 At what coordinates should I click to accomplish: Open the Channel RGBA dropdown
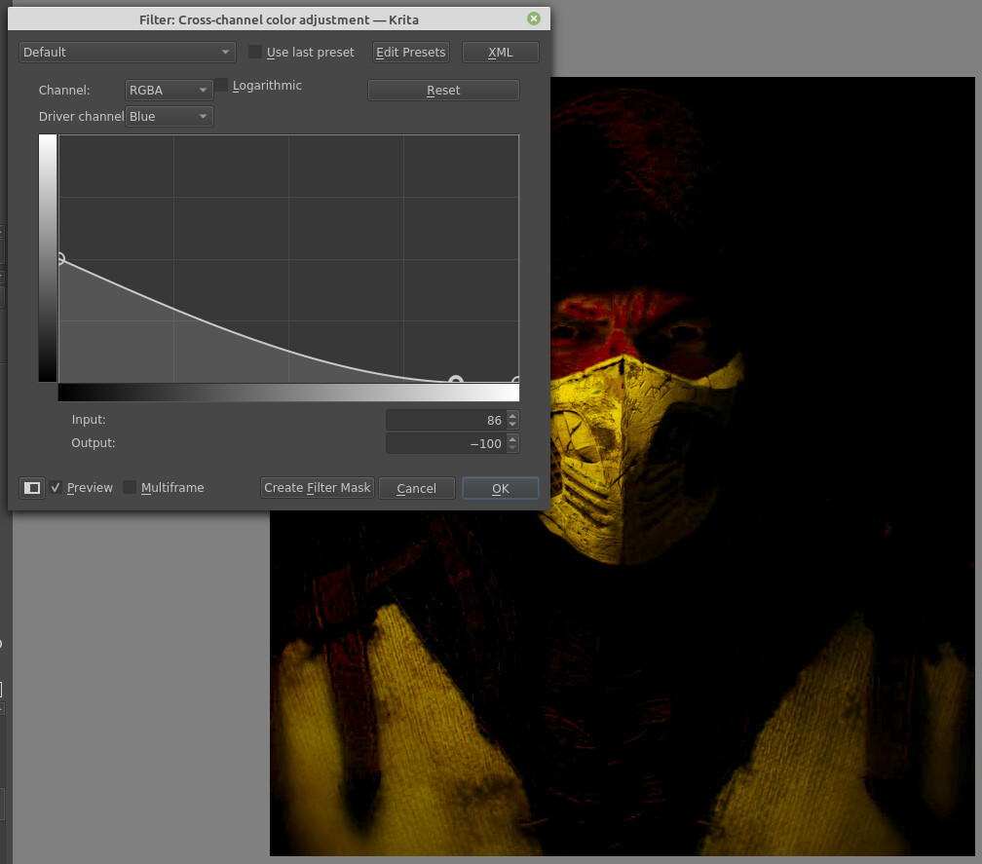pyautogui.click(x=170, y=90)
